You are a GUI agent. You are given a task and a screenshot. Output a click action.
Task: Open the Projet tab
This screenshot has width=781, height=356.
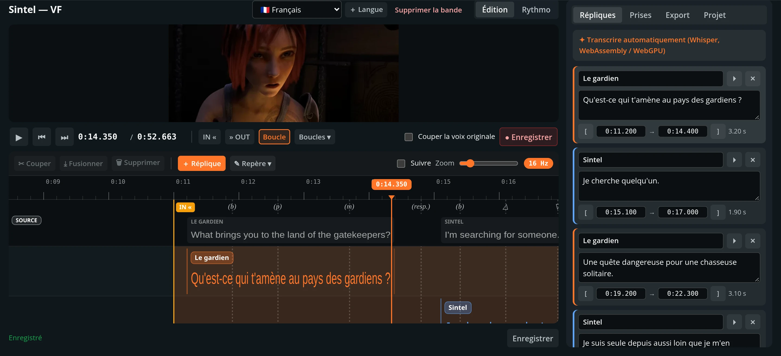point(715,15)
